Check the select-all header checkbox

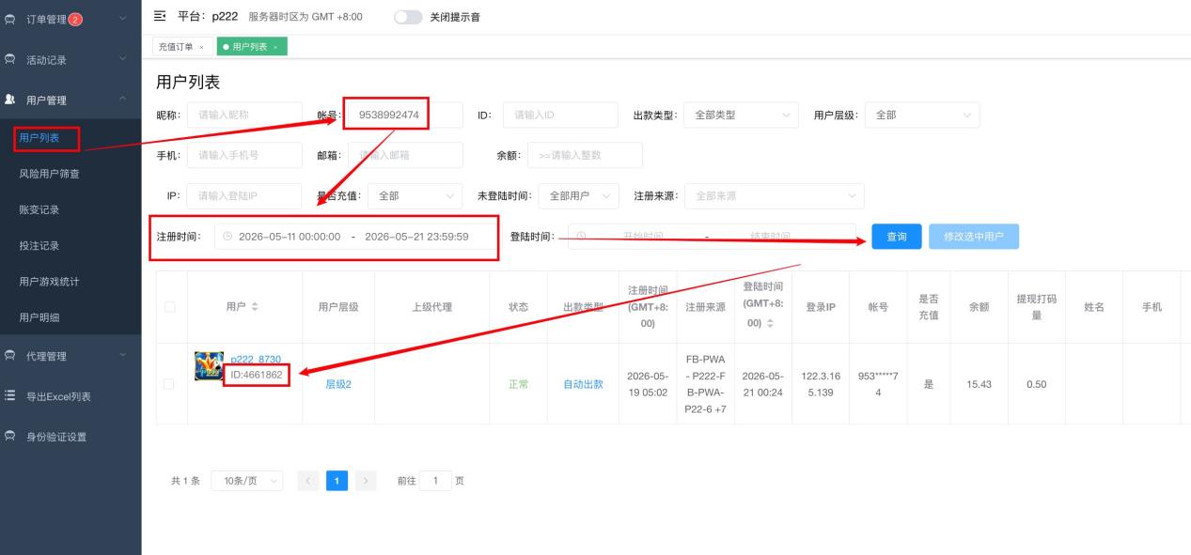(x=169, y=307)
